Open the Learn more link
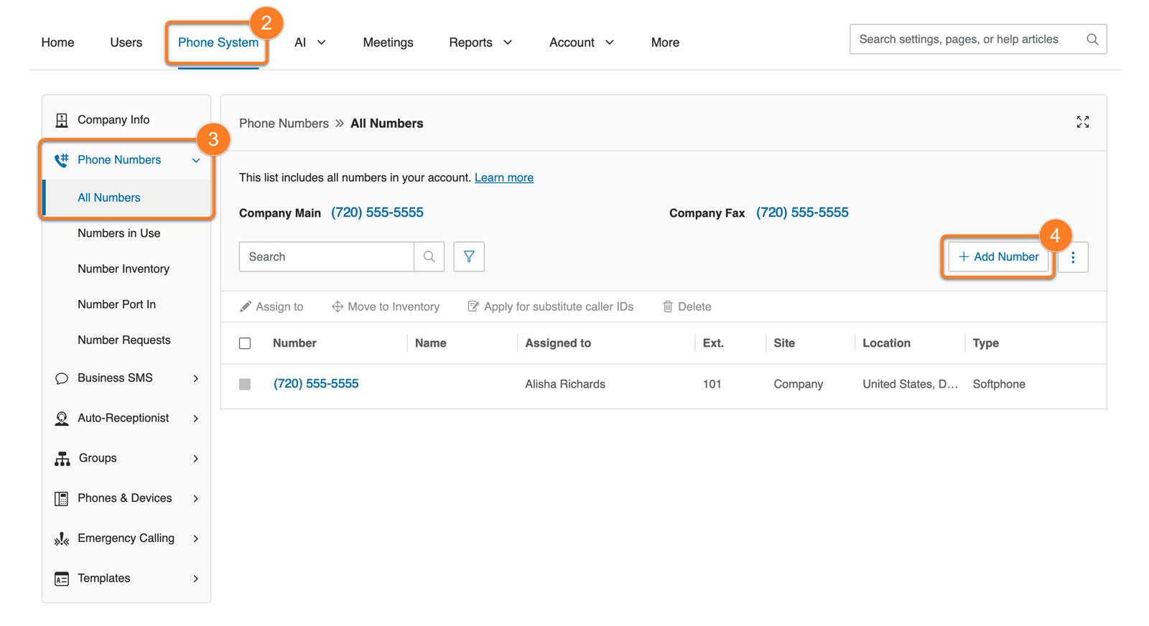 click(503, 177)
